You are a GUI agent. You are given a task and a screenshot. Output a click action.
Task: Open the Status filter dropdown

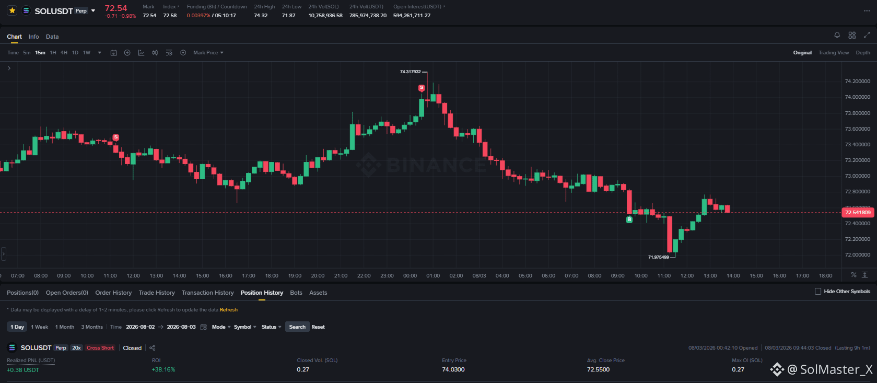(271, 327)
